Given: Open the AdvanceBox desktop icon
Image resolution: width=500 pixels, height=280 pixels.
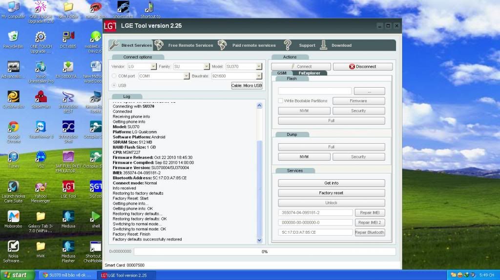Looking at the screenshot, I should click(13, 70).
